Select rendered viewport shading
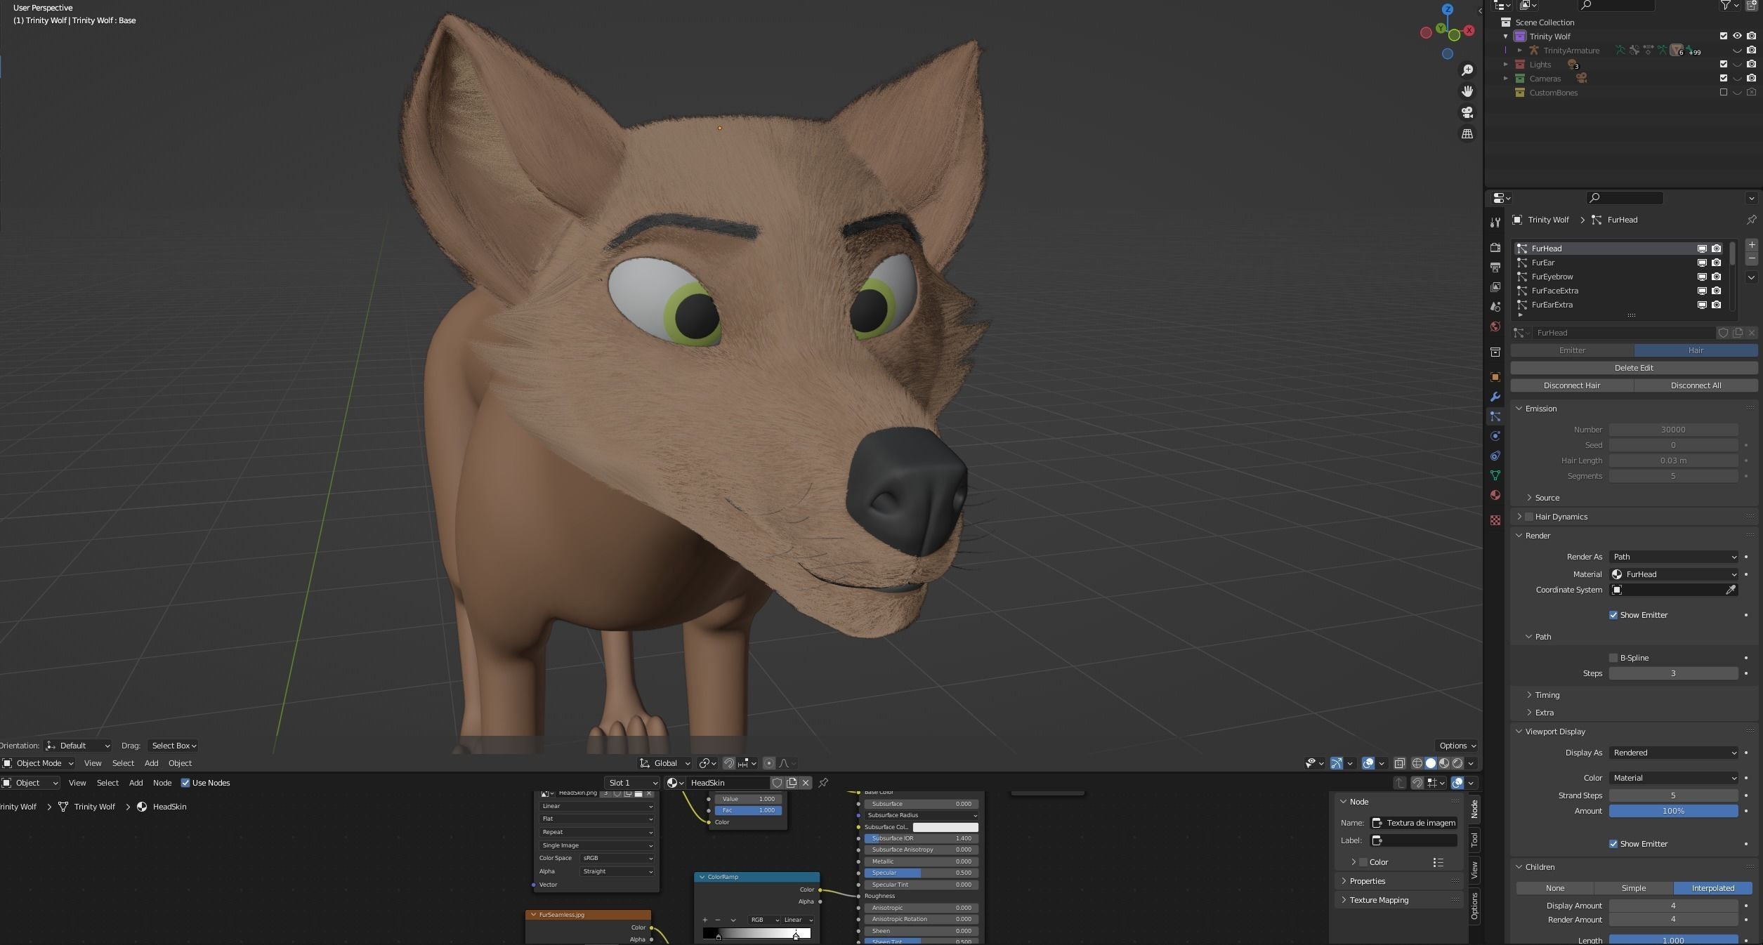Screen dimensions: 1763x945 (x=1457, y=763)
